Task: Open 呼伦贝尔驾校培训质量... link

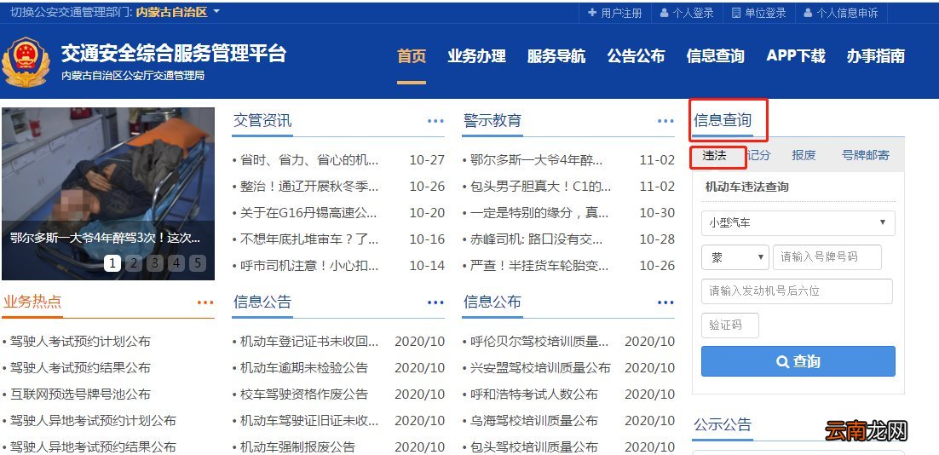Action: [x=539, y=341]
